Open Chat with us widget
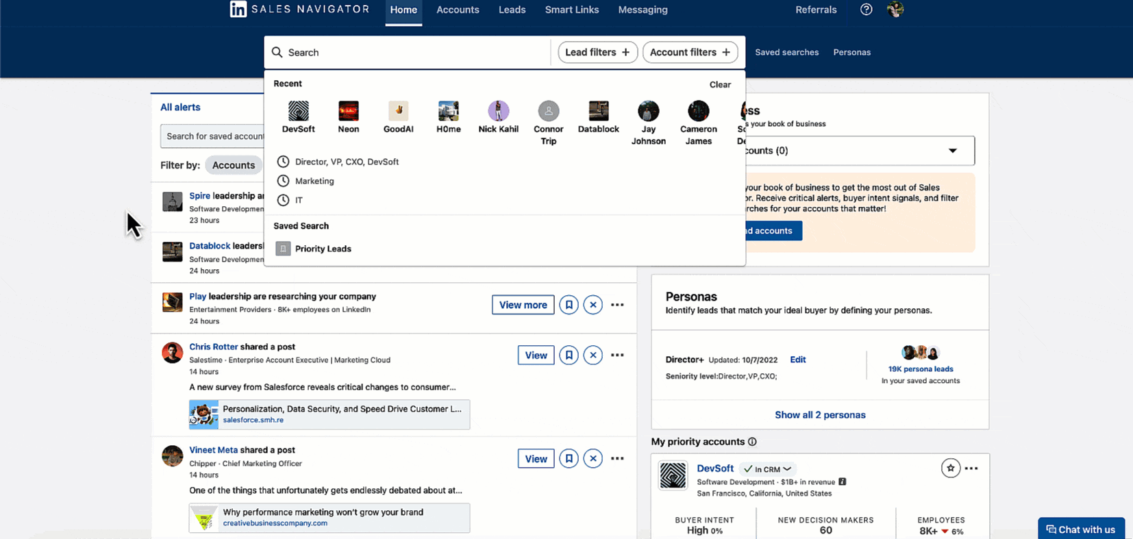This screenshot has width=1133, height=539. pos(1081,529)
